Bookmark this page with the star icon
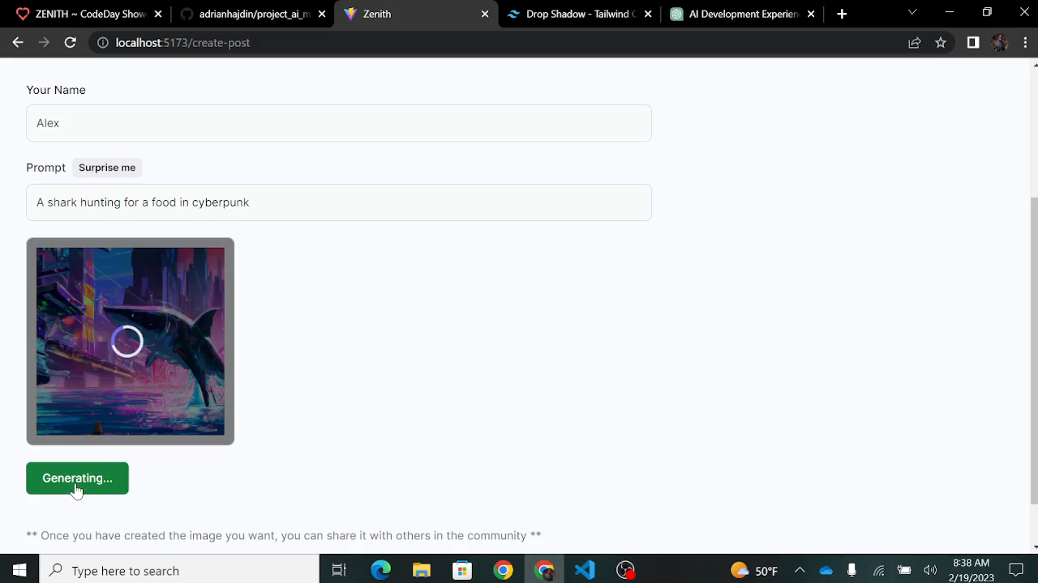1038x583 pixels. pos(941,43)
